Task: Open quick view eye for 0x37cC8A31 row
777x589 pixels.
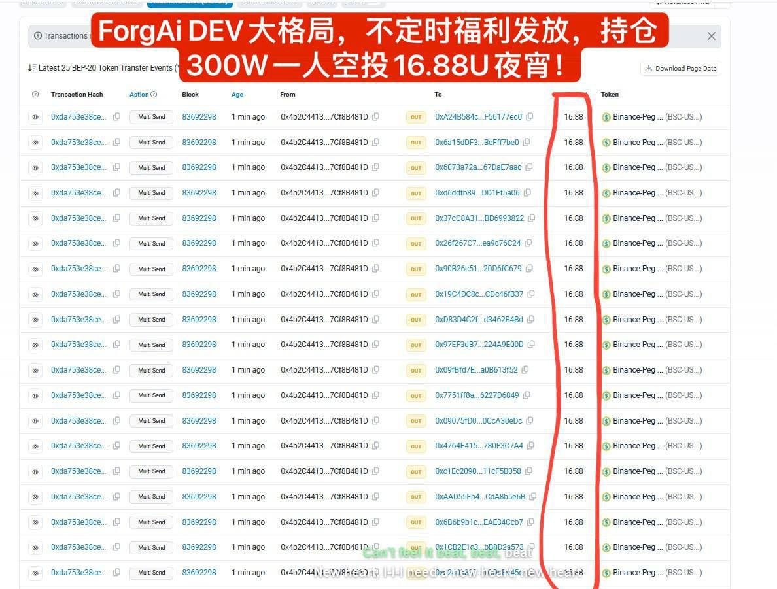Action: pos(35,218)
